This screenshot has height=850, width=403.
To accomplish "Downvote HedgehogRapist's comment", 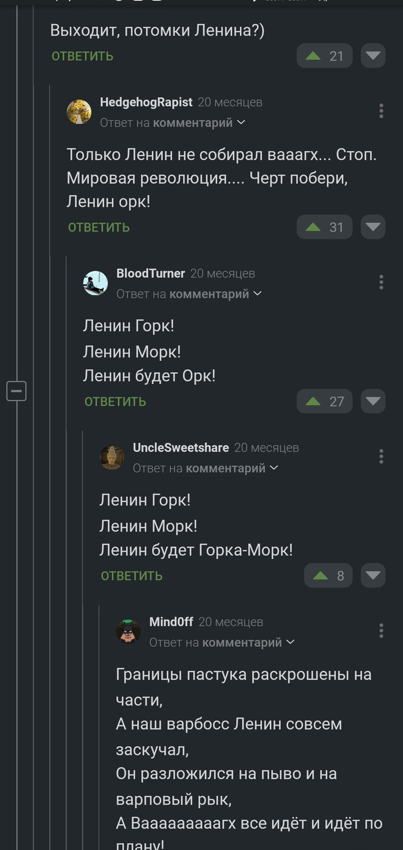I will point(373,227).
